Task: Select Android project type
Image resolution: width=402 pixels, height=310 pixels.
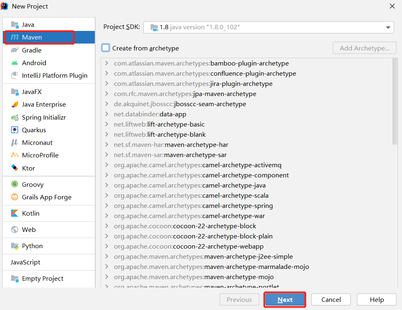Action: pos(49,63)
